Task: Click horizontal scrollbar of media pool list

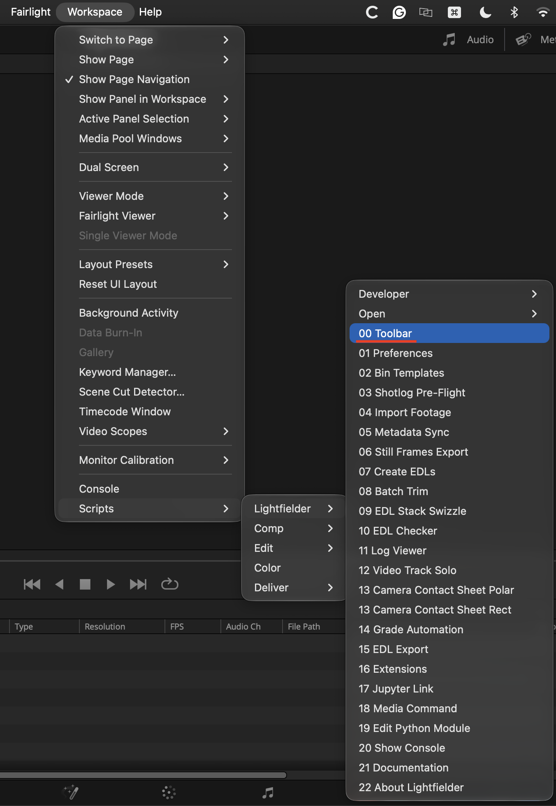Action: tap(143, 775)
